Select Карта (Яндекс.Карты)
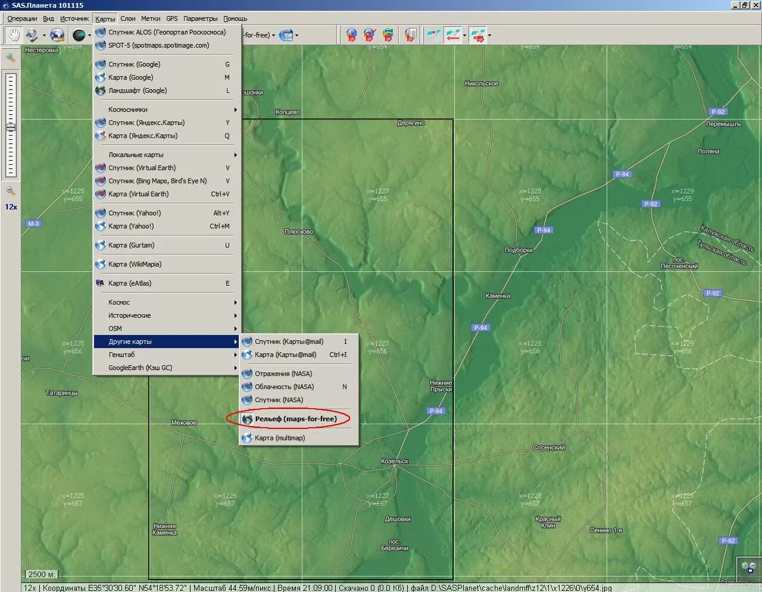Viewport: 762px width, 592px height. 167,136
